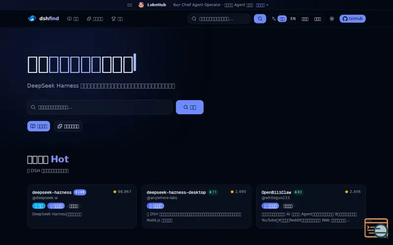Image resolution: width=393 pixels, height=245 pixels.
Task: Select the puzzle-icon search mode pill
Action: [x=68, y=126]
